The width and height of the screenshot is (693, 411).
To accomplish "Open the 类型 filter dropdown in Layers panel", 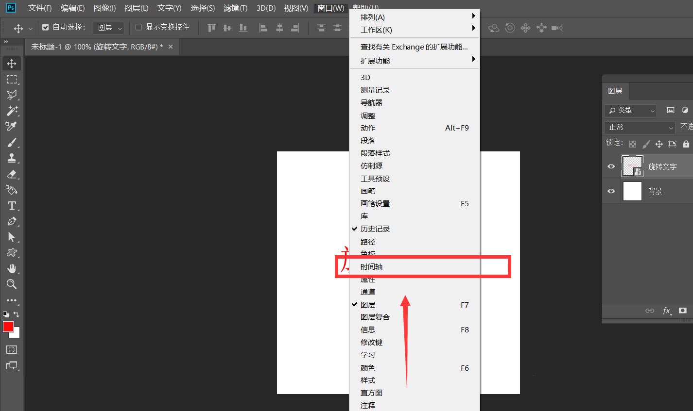I will [630, 110].
